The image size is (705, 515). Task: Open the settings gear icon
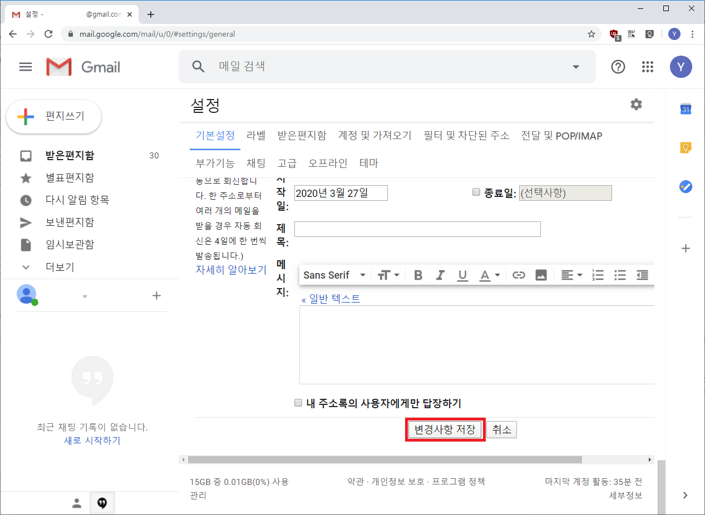[636, 104]
